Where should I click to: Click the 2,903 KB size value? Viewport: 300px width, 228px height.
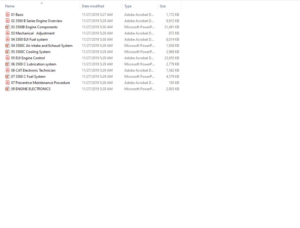[173, 89]
